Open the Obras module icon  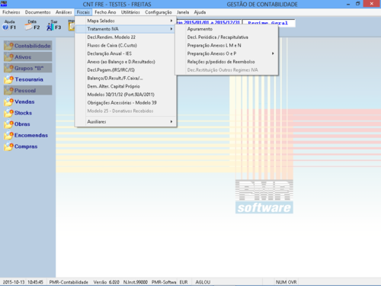pyautogui.click(x=8, y=124)
